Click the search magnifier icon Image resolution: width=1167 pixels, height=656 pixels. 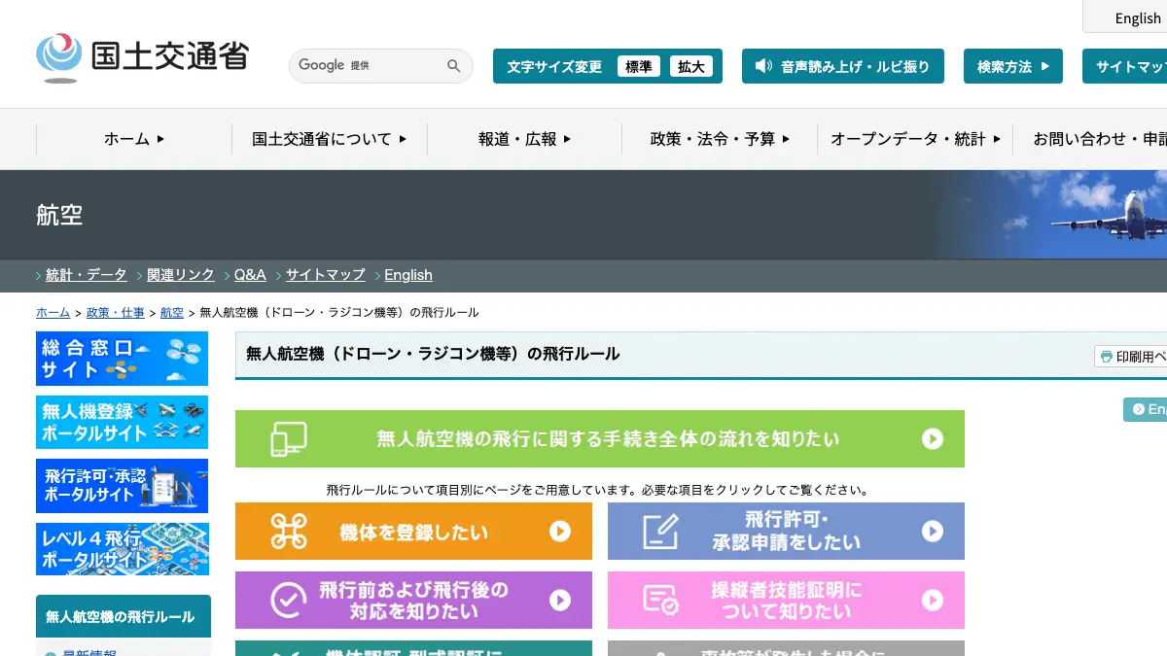(453, 66)
